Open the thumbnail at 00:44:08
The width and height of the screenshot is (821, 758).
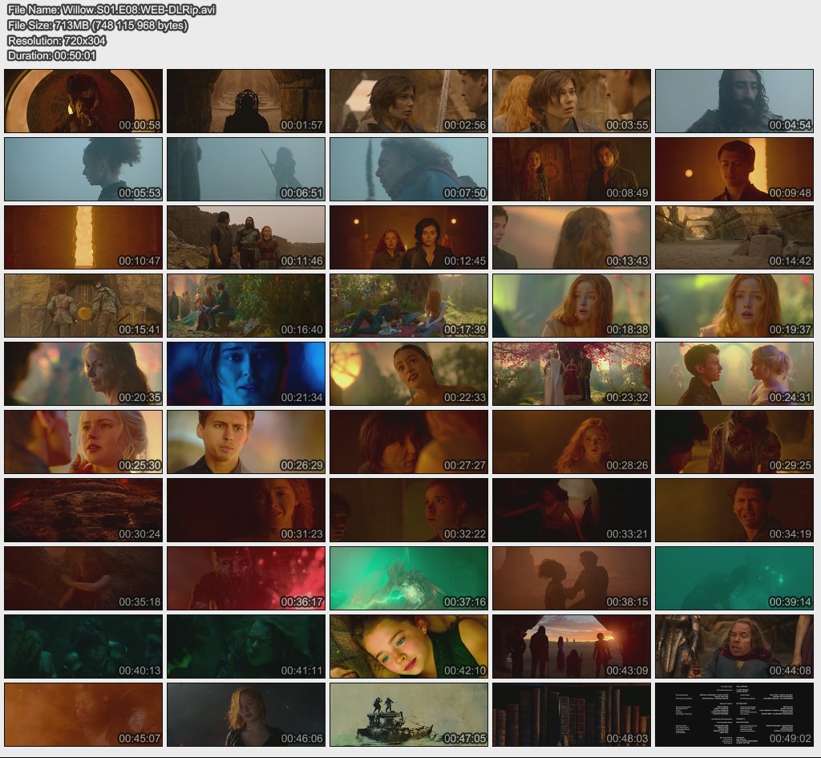point(734,647)
